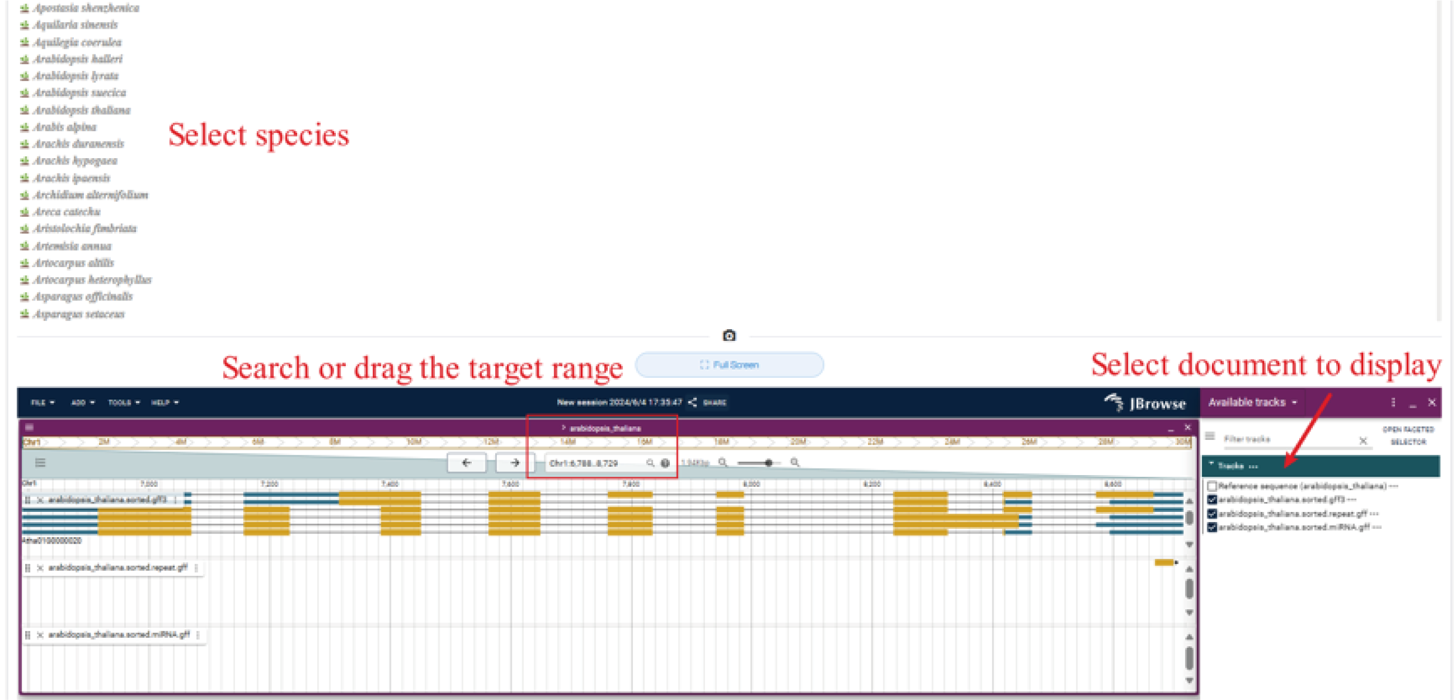Pan left with the back arrow
Image resolution: width=1454 pixels, height=700 pixels.
[466, 463]
